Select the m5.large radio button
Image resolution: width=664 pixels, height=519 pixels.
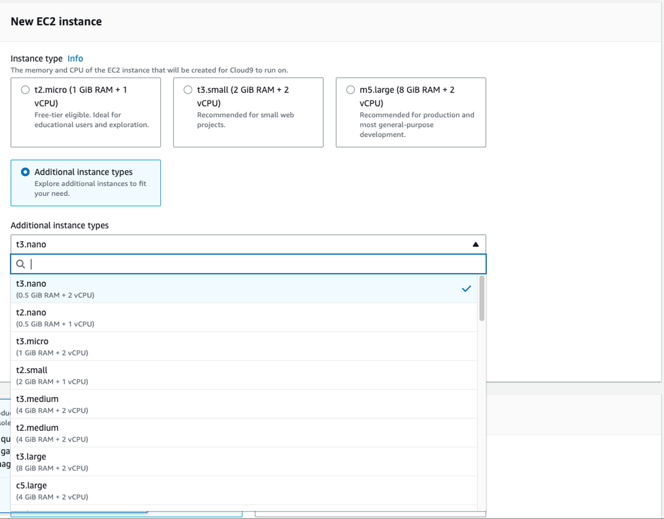[351, 90]
